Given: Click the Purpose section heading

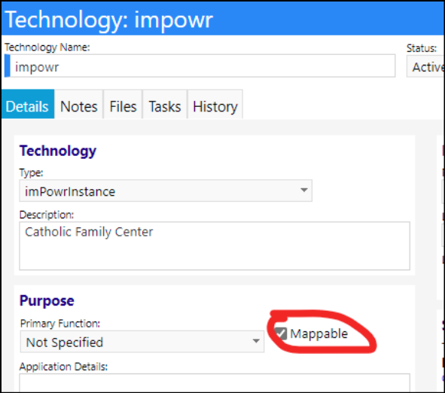Looking at the screenshot, I should [47, 301].
